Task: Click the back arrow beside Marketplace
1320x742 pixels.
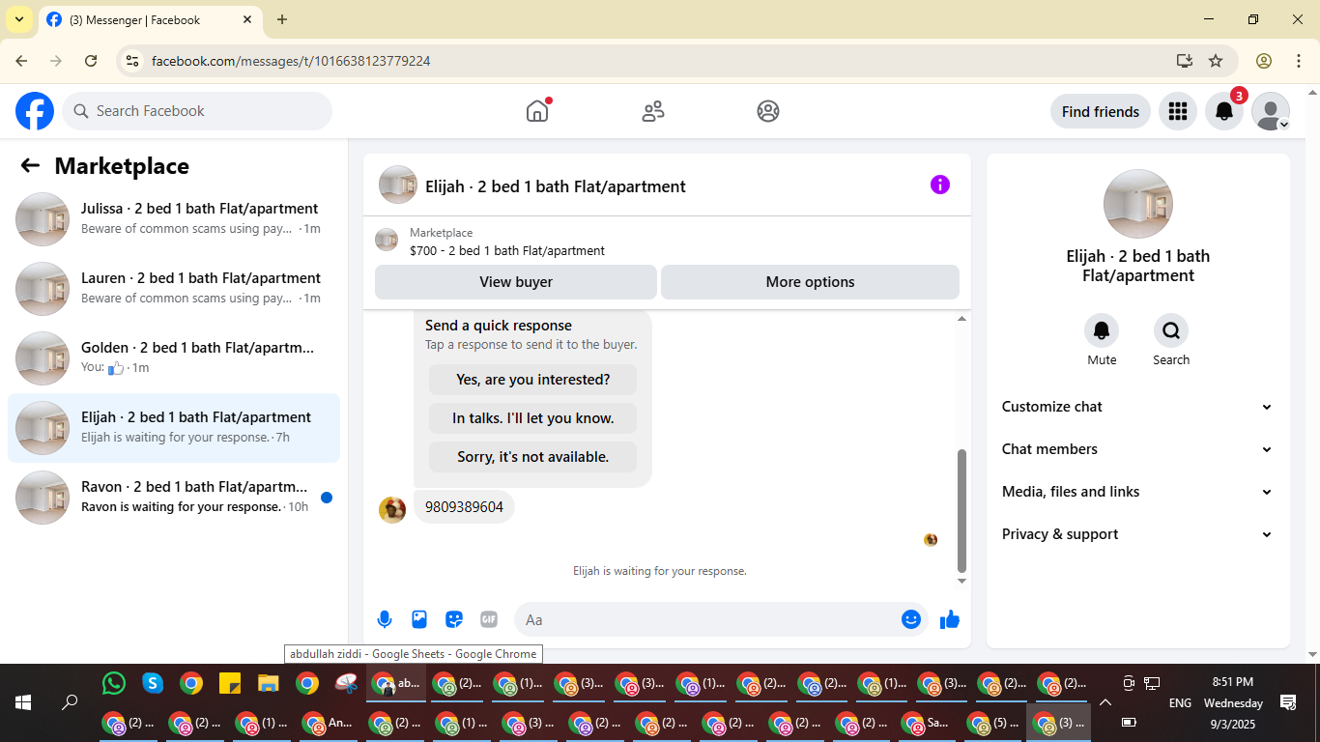Action: (x=30, y=165)
